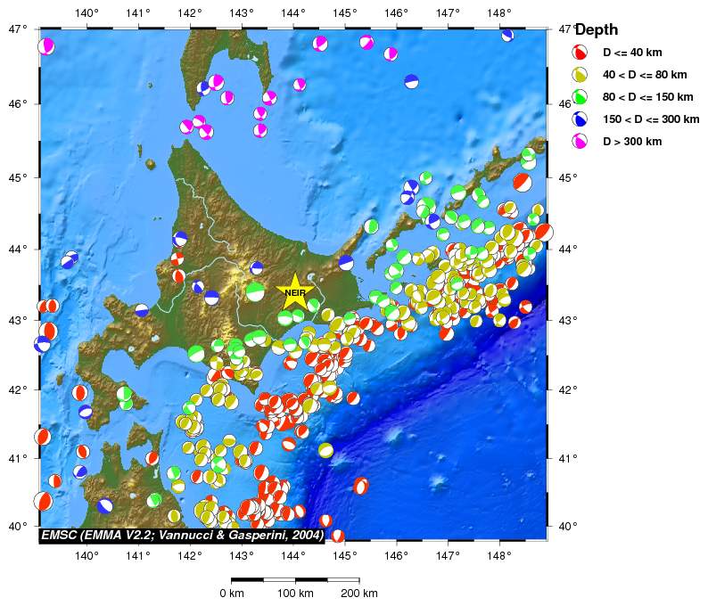Select the yellow 40 < D <= 80 km legend icon
Image resolution: width=708 pixels, height=606 pixels.
(x=580, y=75)
